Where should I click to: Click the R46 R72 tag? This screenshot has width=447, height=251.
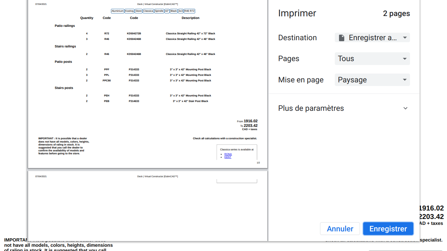click(x=189, y=11)
